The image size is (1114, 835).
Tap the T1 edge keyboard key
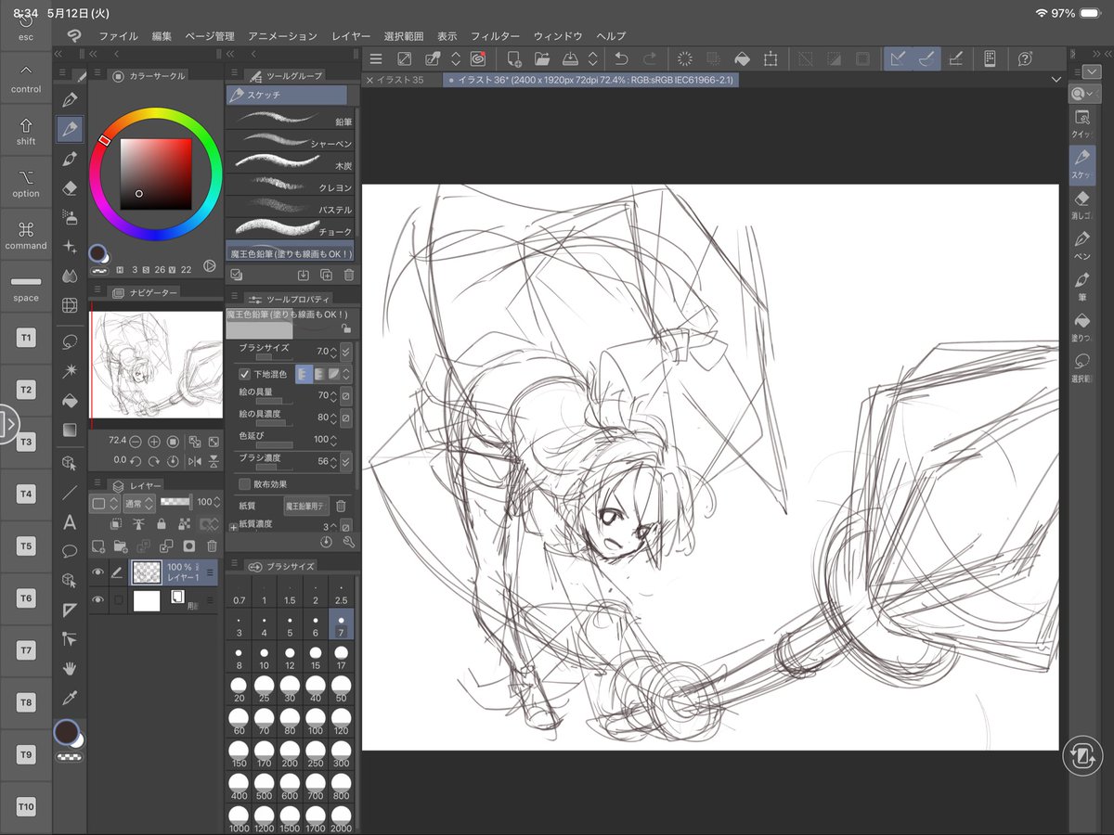pos(26,338)
